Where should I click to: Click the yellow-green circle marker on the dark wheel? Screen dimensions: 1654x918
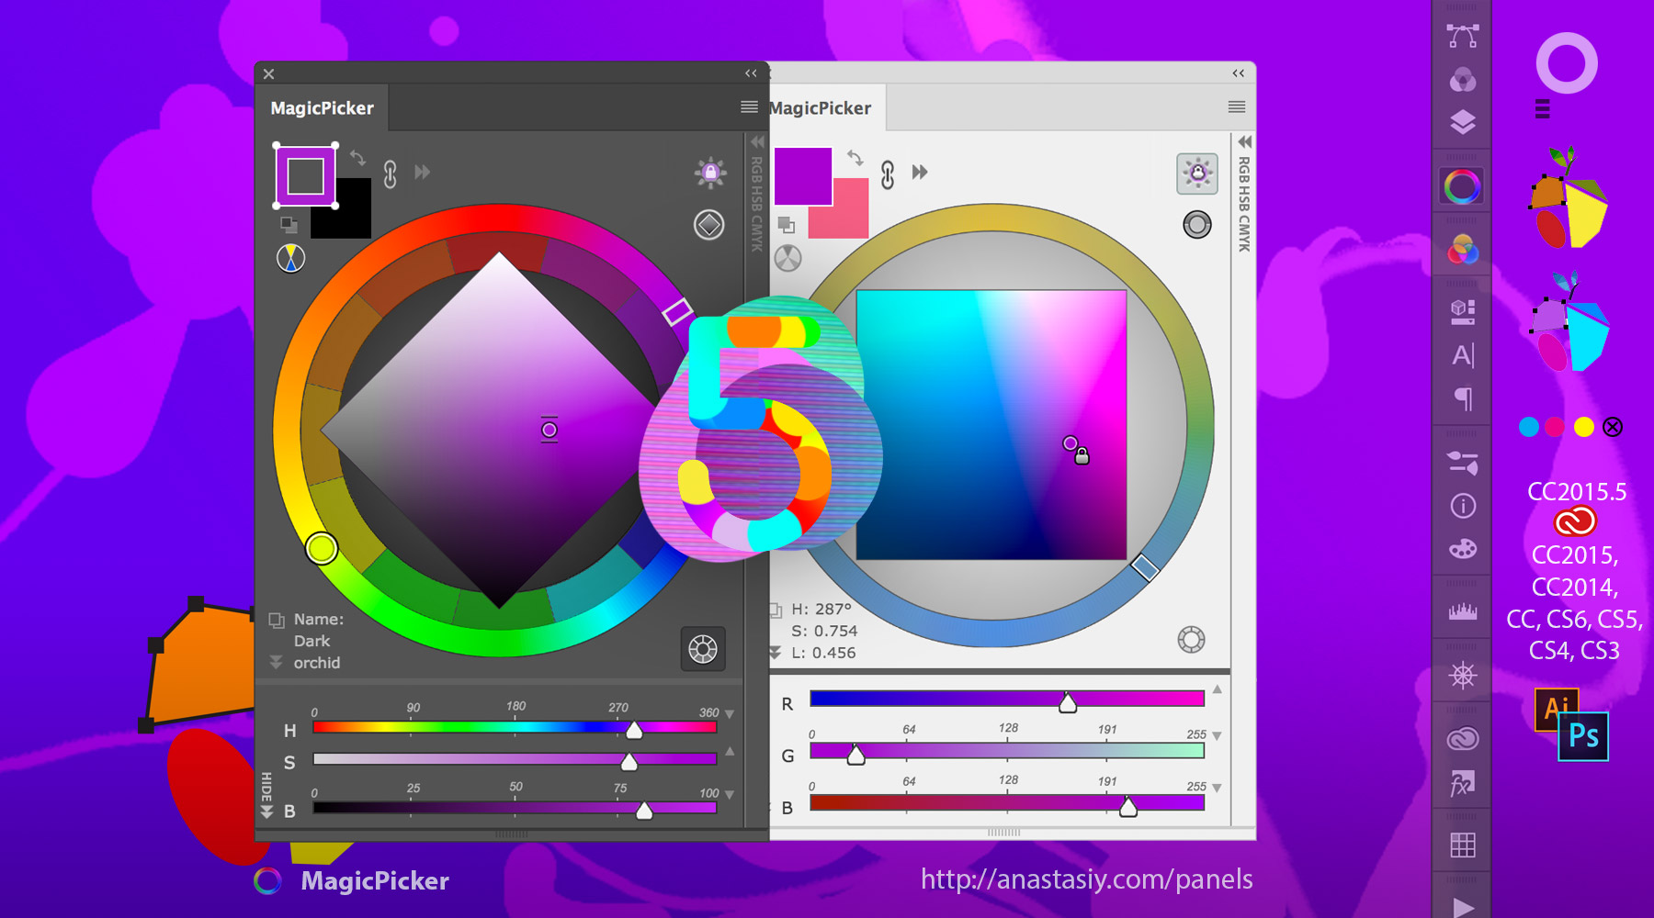[x=322, y=548]
